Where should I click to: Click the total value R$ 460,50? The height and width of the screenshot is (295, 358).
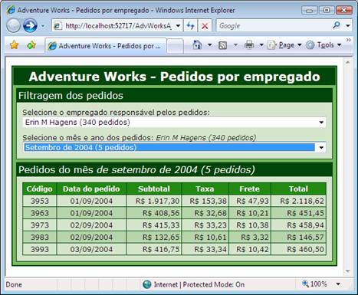[x=305, y=249]
